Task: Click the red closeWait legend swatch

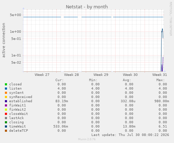Action: (6, 114)
